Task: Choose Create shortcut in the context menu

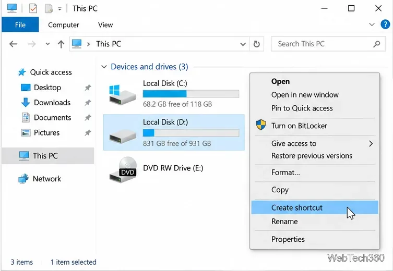Action: (315, 207)
